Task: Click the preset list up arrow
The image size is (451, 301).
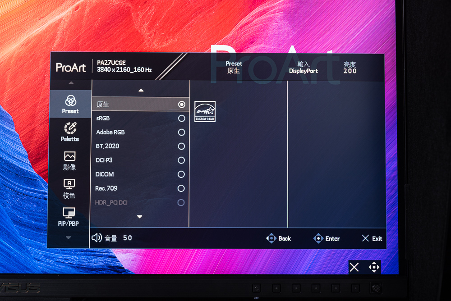Action: point(141,90)
